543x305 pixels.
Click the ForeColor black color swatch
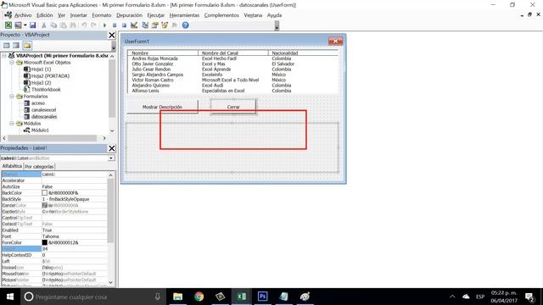(45, 242)
